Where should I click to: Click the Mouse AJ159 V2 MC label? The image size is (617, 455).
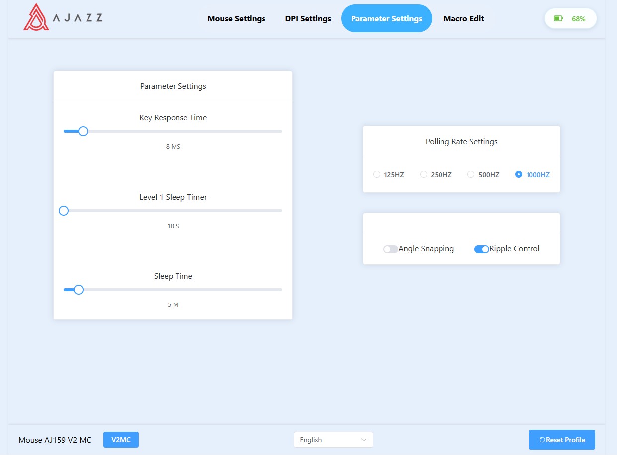pyautogui.click(x=55, y=440)
